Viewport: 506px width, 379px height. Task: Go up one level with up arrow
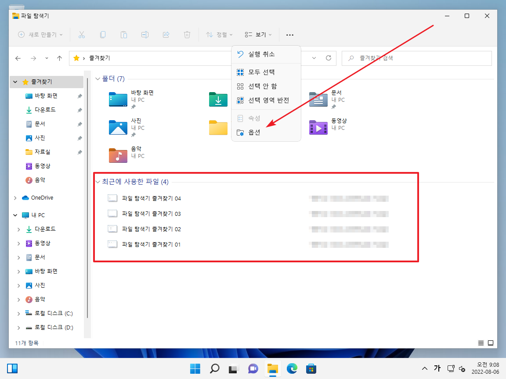pyautogui.click(x=59, y=58)
